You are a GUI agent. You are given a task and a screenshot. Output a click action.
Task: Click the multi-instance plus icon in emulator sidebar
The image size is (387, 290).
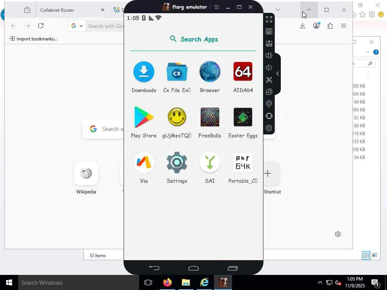pos(269,92)
